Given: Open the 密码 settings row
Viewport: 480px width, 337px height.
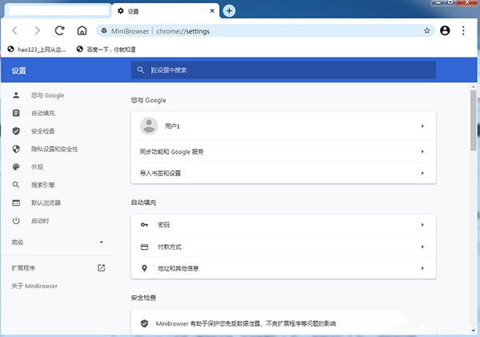Looking at the screenshot, I should [x=422, y=225].
